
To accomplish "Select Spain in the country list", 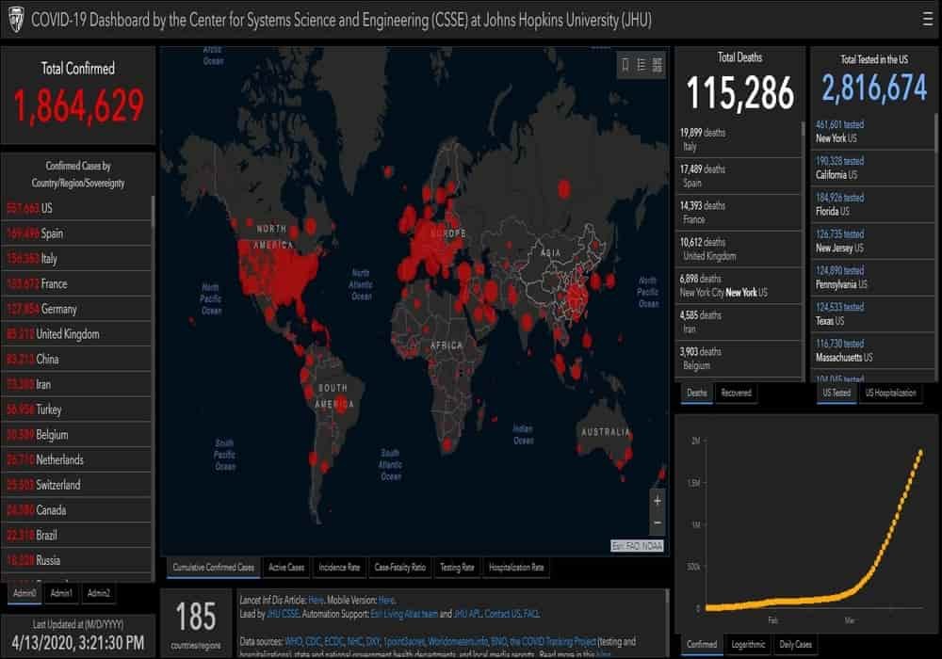I will click(76, 233).
